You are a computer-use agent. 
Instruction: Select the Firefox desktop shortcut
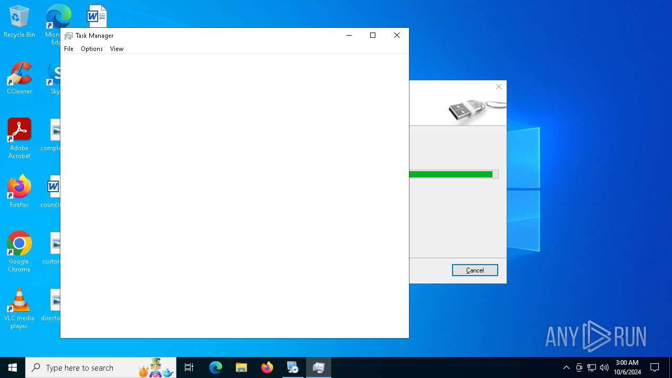pos(19,192)
